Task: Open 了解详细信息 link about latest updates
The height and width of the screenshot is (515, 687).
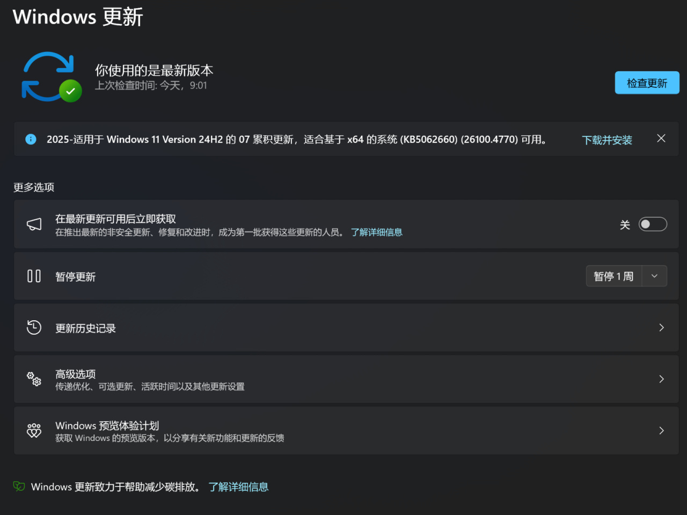Action: [x=377, y=232]
